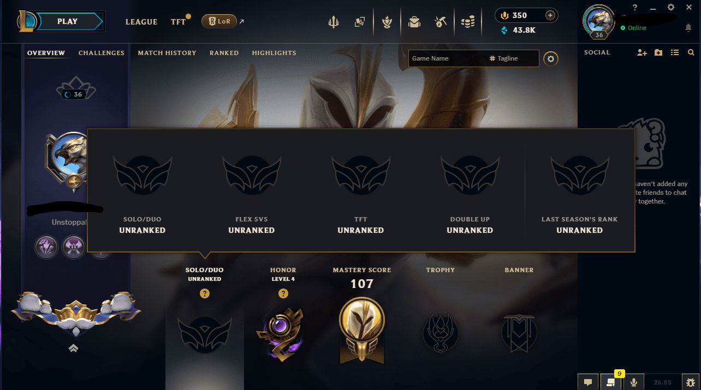701x390 pixels.
Task: Open the Clash trident icon
Action: 333,22
